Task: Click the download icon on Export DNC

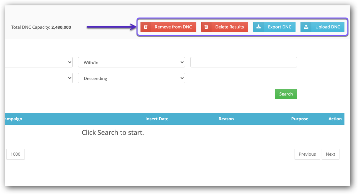Action: (259, 27)
